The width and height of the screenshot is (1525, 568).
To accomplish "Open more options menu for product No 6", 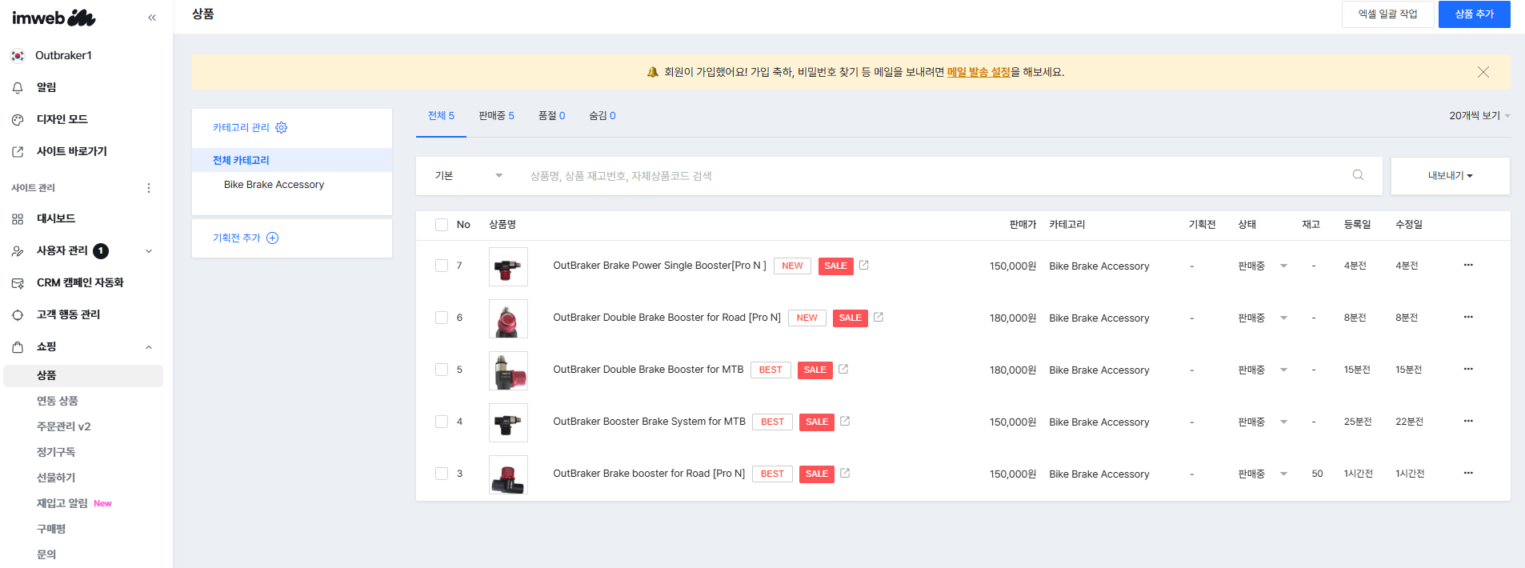I will pos(1468,317).
